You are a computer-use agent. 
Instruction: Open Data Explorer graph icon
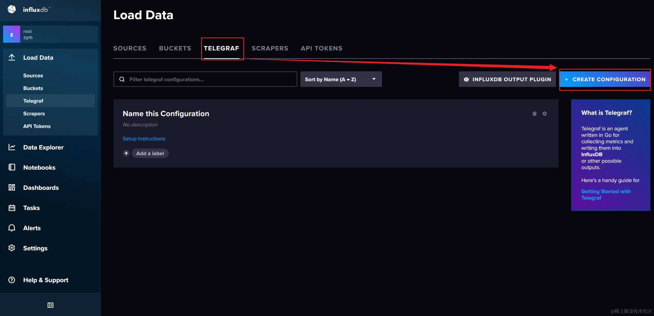tap(12, 147)
